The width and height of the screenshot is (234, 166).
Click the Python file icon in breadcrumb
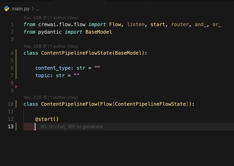tap(6, 8)
